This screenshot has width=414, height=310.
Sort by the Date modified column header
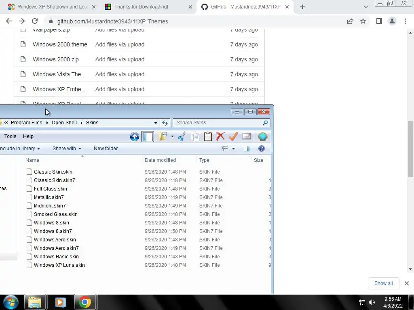169,160
